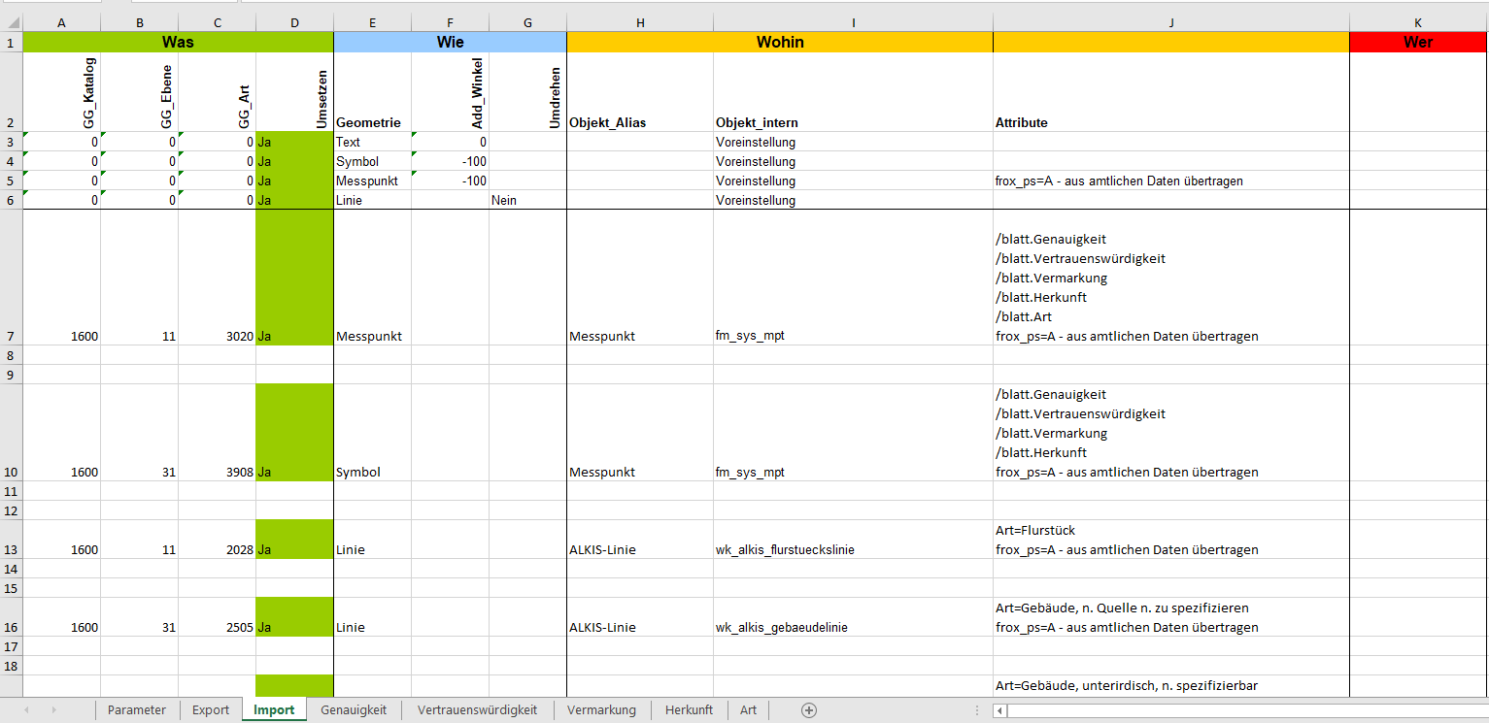The width and height of the screenshot is (1489, 723).
Task: Grab the tab bar resize handle dots
Action: pyautogui.click(x=976, y=710)
